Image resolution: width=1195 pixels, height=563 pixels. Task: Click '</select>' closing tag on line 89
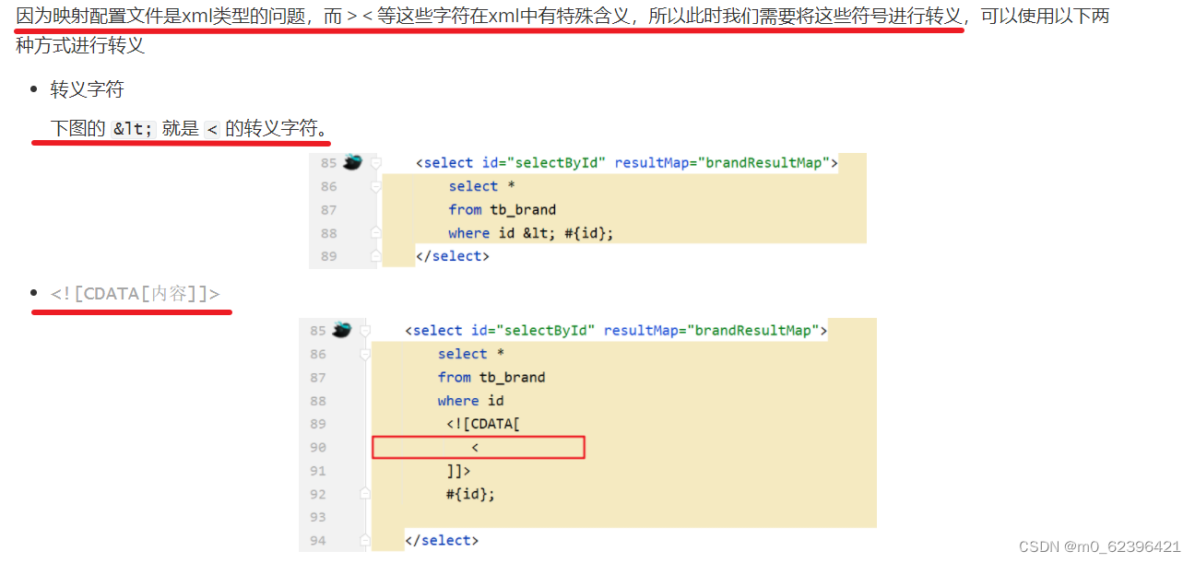[x=453, y=256]
